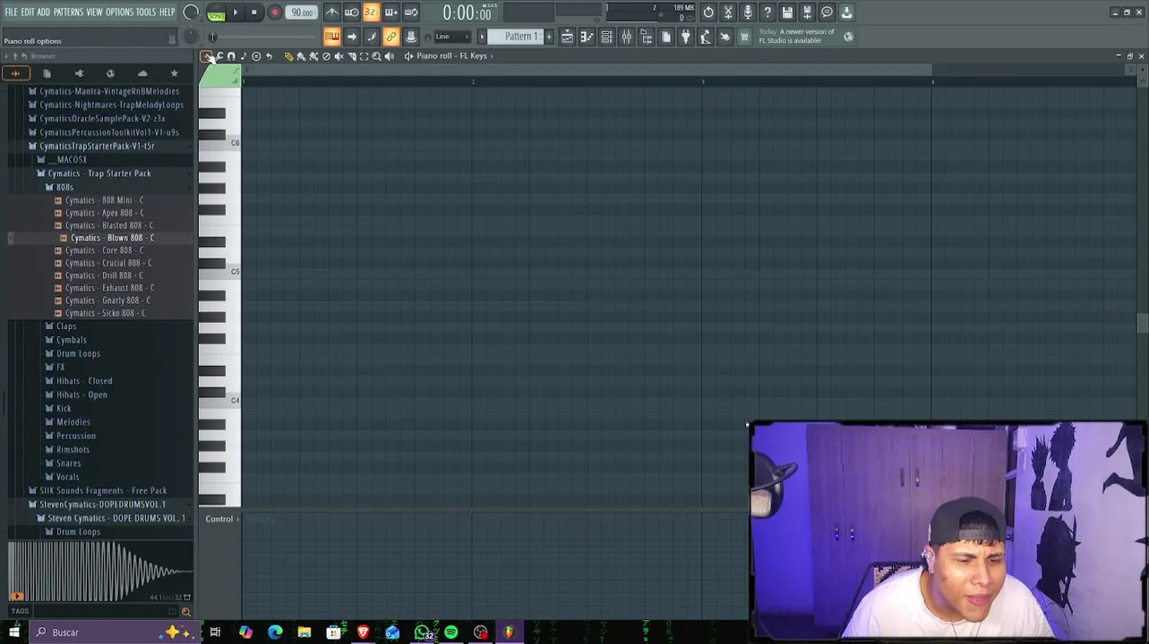Toggle the record button

point(275,13)
